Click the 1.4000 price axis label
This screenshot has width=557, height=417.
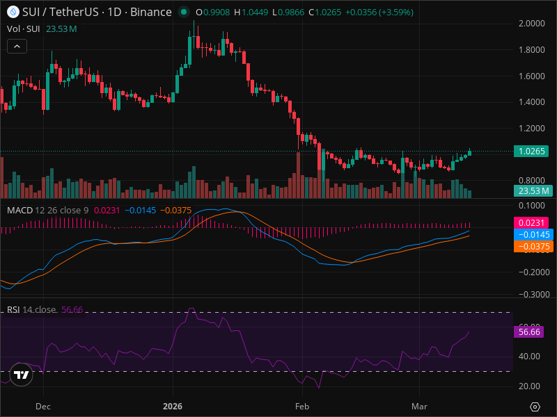tap(531, 102)
